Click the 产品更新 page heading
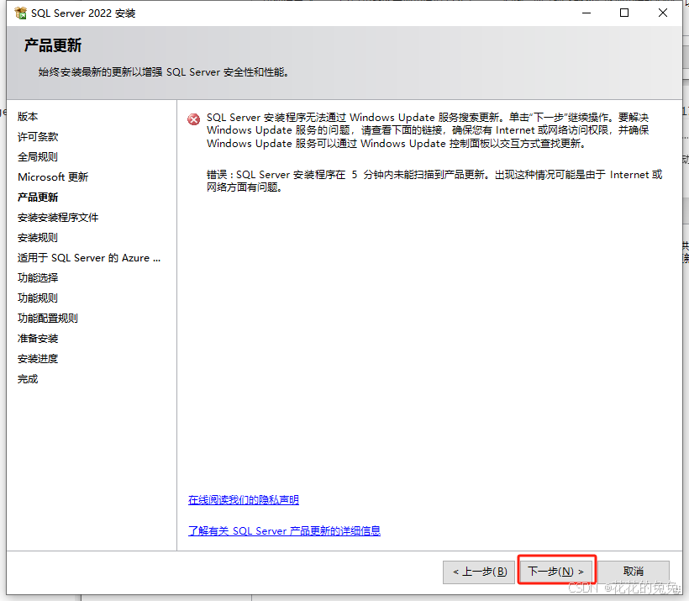Screen dimensions: 689x601 click(53, 45)
